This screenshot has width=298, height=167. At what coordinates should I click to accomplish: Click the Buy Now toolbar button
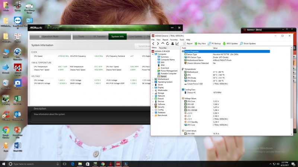coord(200,43)
